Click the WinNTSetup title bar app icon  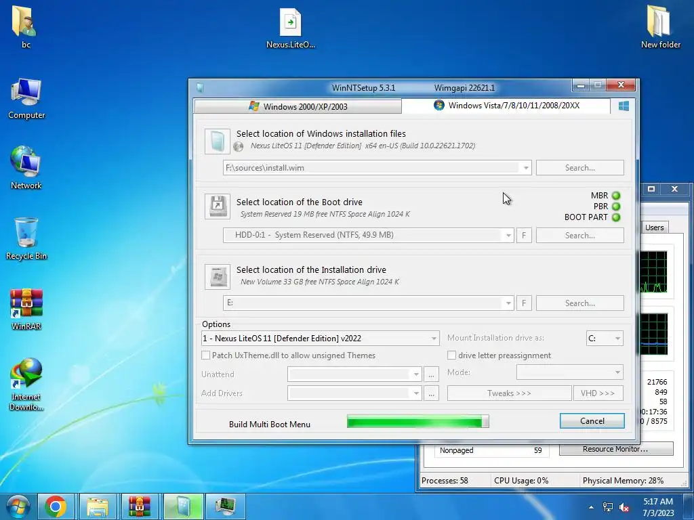(x=200, y=87)
